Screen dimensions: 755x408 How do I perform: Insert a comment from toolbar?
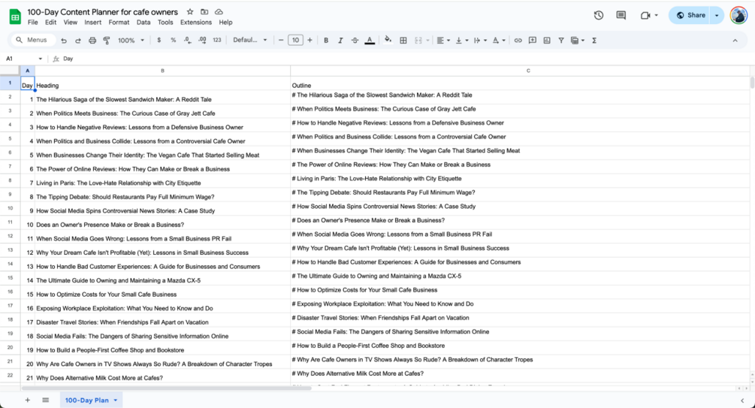tap(533, 41)
